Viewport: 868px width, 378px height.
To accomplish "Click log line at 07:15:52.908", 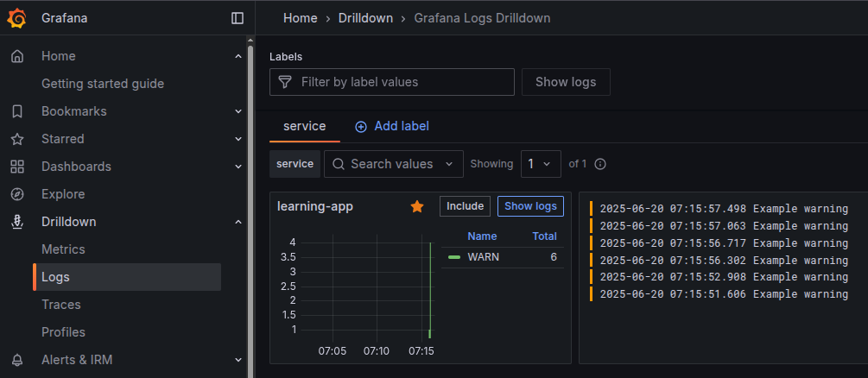I will point(724,277).
